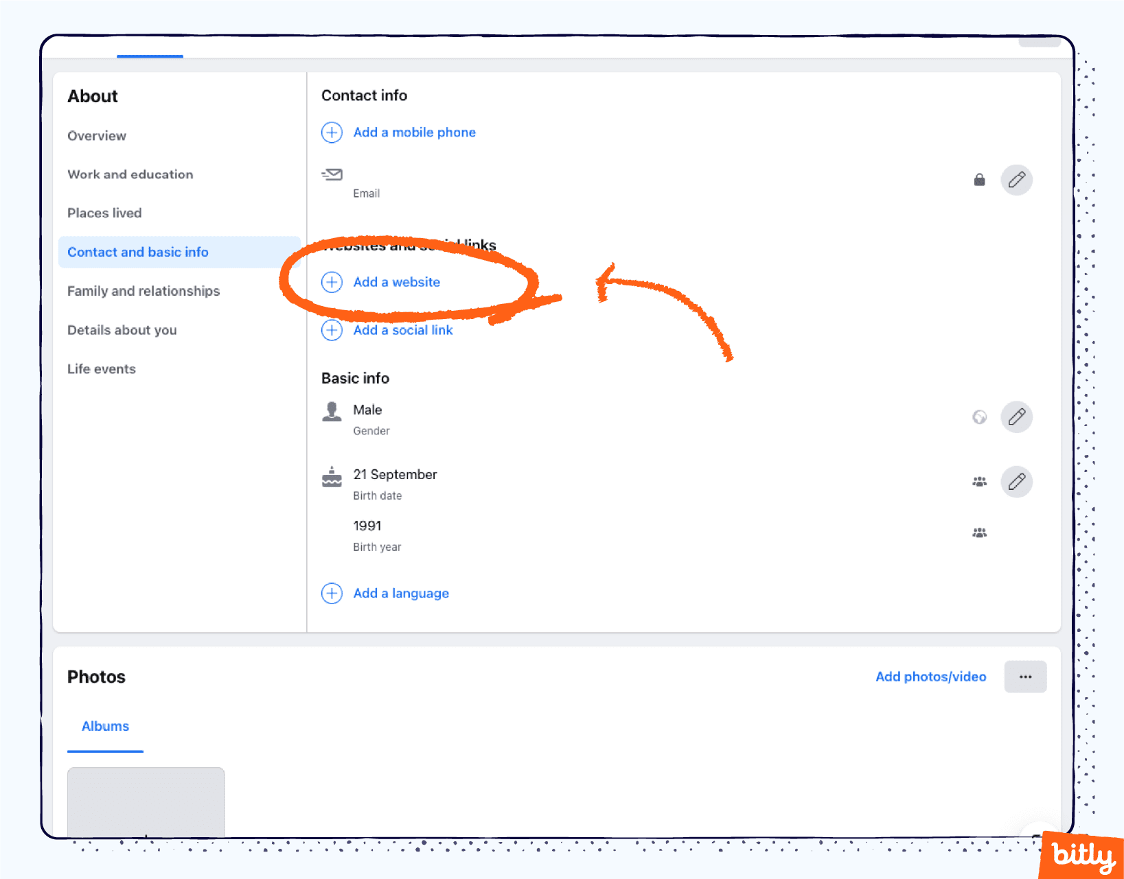Click the plus icon next to Add a language
This screenshot has height=879, width=1124.
[x=332, y=593]
